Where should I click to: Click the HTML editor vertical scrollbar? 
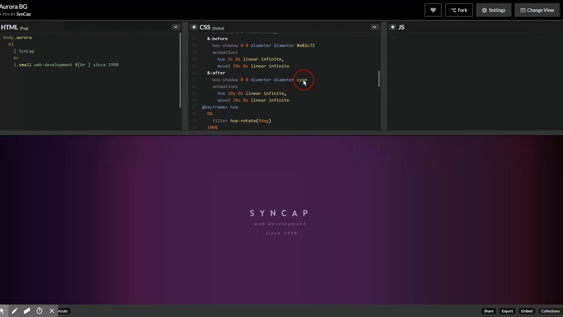tap(180, 70)
